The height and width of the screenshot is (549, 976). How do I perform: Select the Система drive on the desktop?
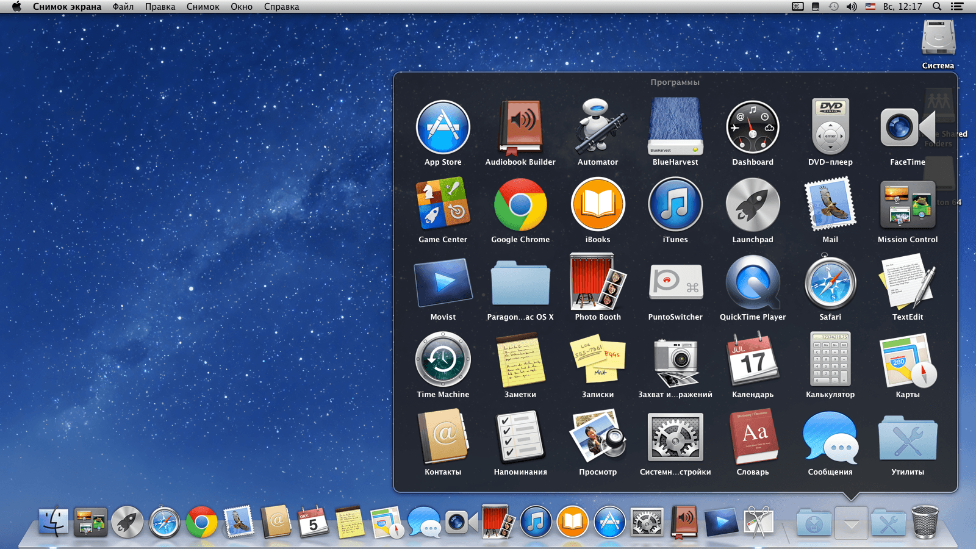point(938,44)
